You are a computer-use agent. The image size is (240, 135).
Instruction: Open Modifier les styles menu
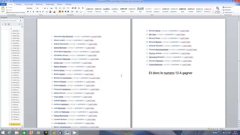(x=217, y=10)
